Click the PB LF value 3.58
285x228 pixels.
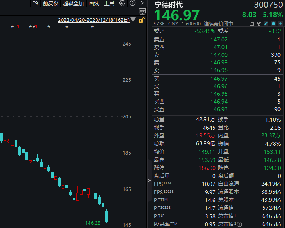coord(210,216)
